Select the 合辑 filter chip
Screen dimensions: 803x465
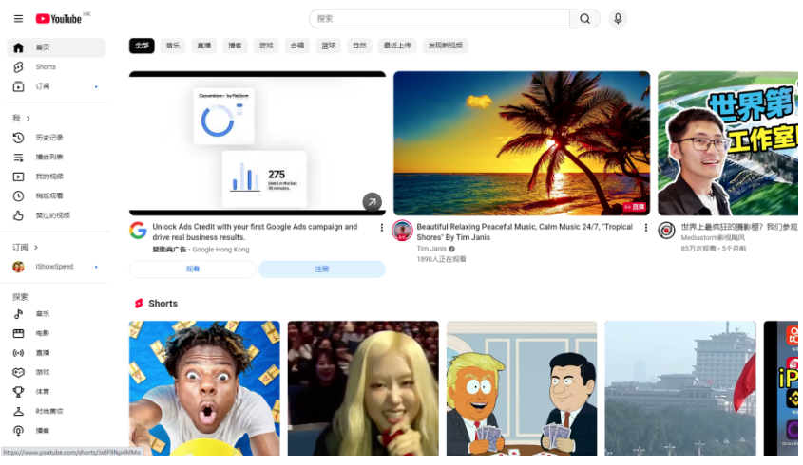297,46
